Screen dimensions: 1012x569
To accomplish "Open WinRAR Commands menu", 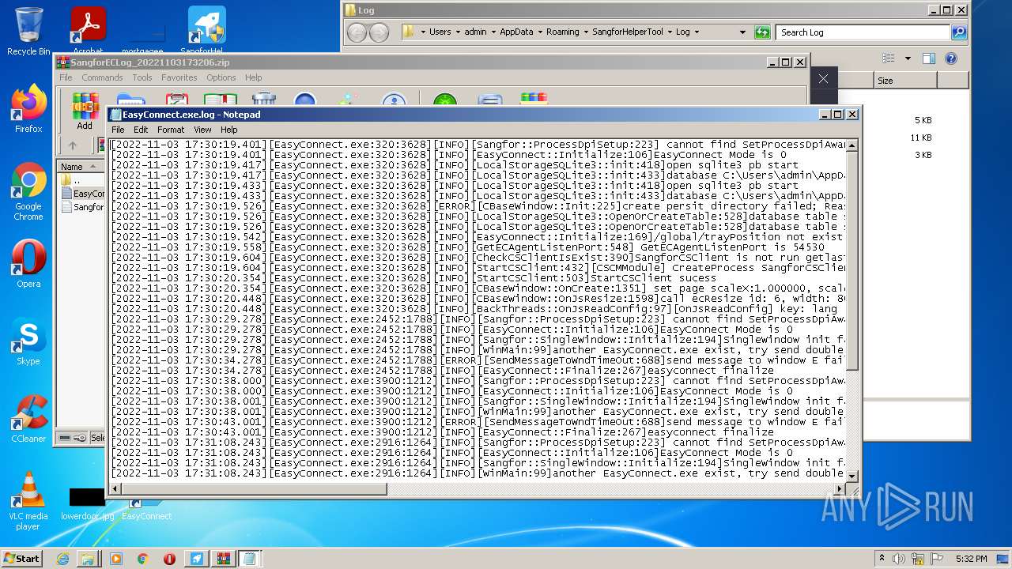I will point(102,77).
